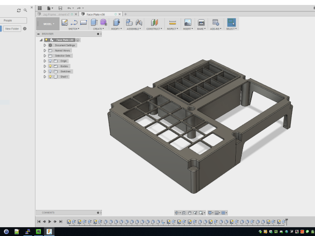This screenshot has height=236, width=315.
Task: Open the Construct plane tool icon
Action: pyautogui.click(x=154, y=23)
